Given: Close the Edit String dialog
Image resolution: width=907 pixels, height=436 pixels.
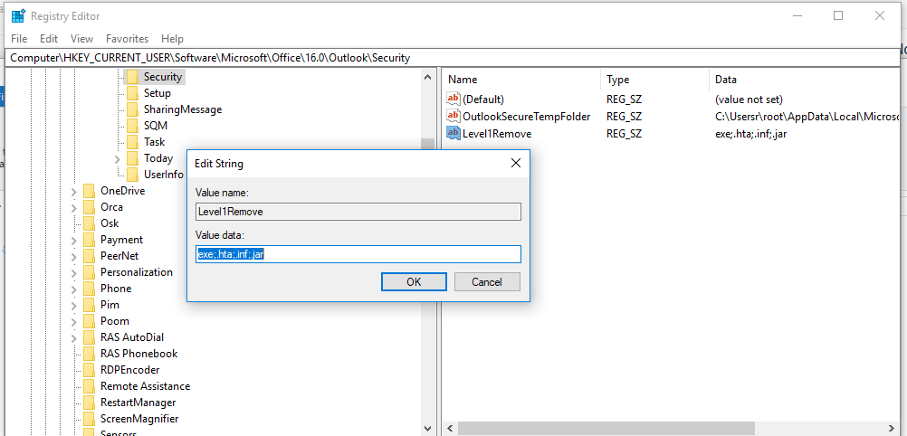Looking at the screenshot, I should tap(516, 163).
